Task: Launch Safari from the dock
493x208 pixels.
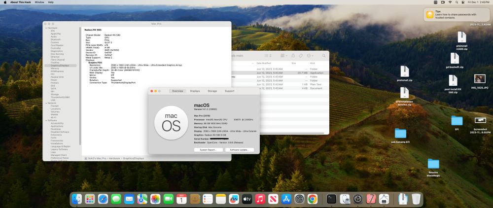Action: coord(103,199)
